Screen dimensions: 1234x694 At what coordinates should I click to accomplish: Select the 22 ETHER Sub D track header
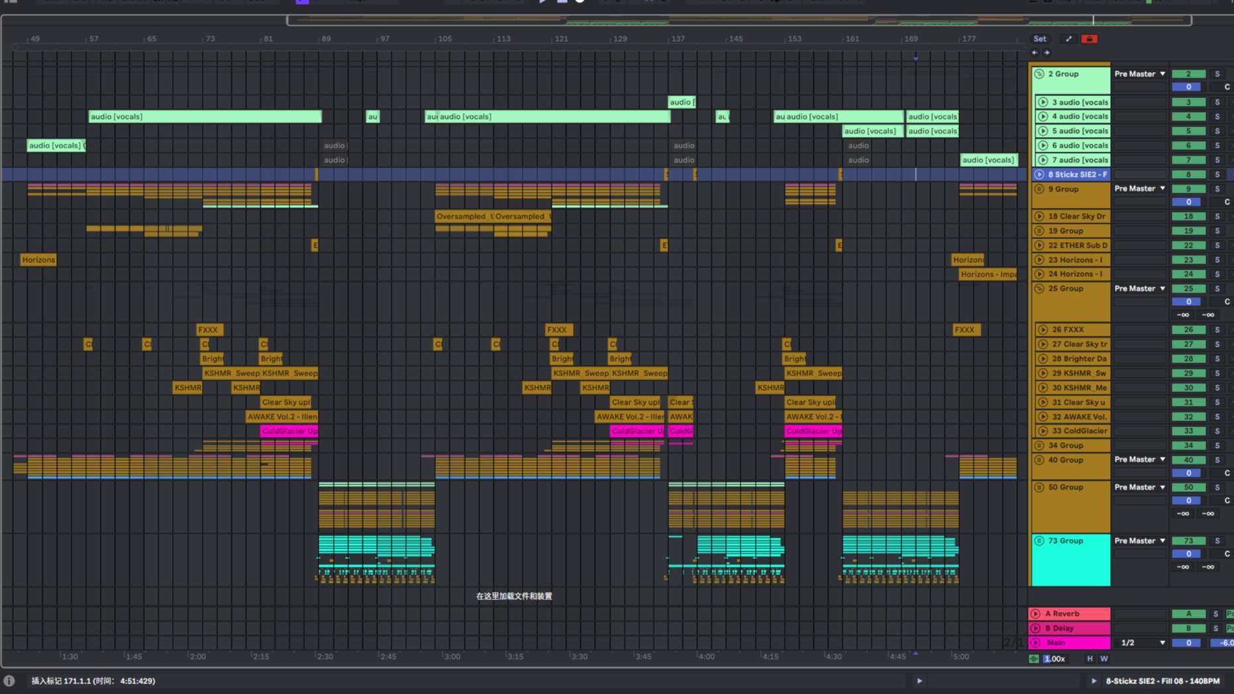point(1077,246)
